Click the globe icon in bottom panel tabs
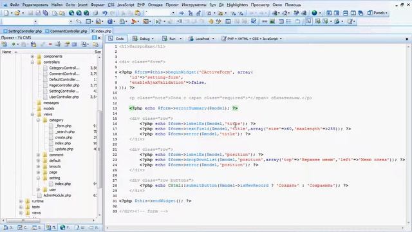Screen dimensions: 412x232 click(62, 227)
